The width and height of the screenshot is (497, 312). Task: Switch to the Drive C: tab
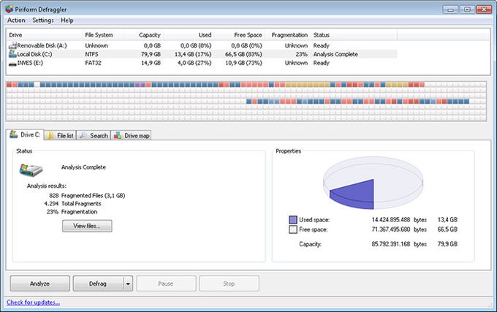[x=25, y=134]
